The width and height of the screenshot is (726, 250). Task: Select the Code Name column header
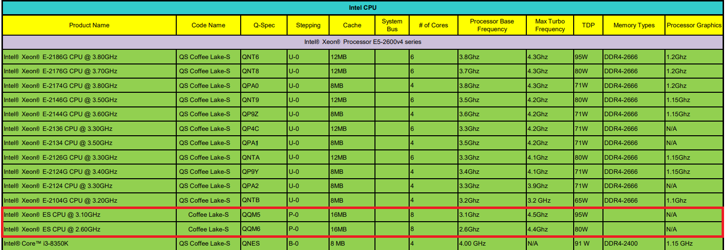point(208,25)
